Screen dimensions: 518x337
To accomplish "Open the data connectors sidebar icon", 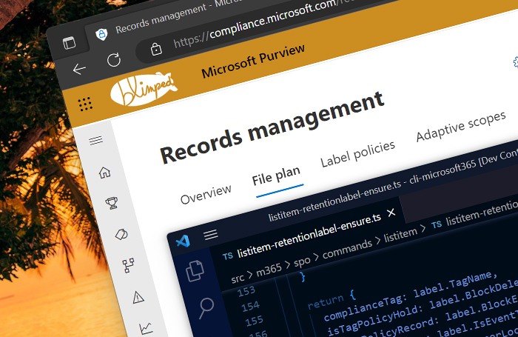I will point(128,266).
